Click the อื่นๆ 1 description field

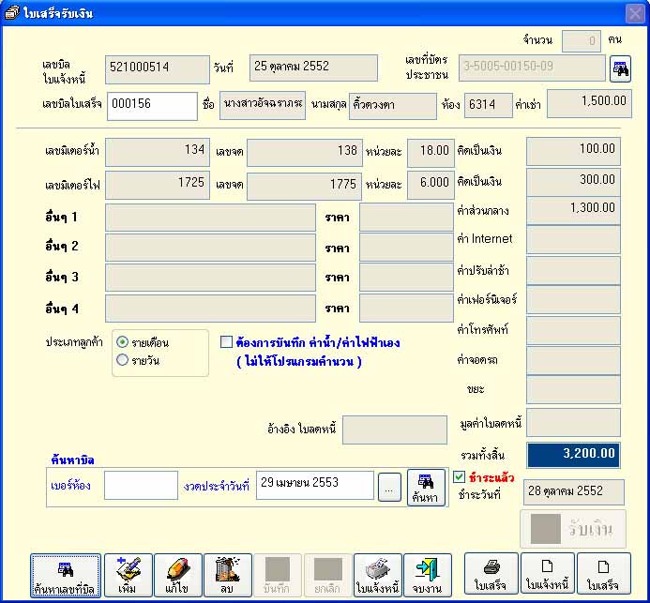click(210, 218)
